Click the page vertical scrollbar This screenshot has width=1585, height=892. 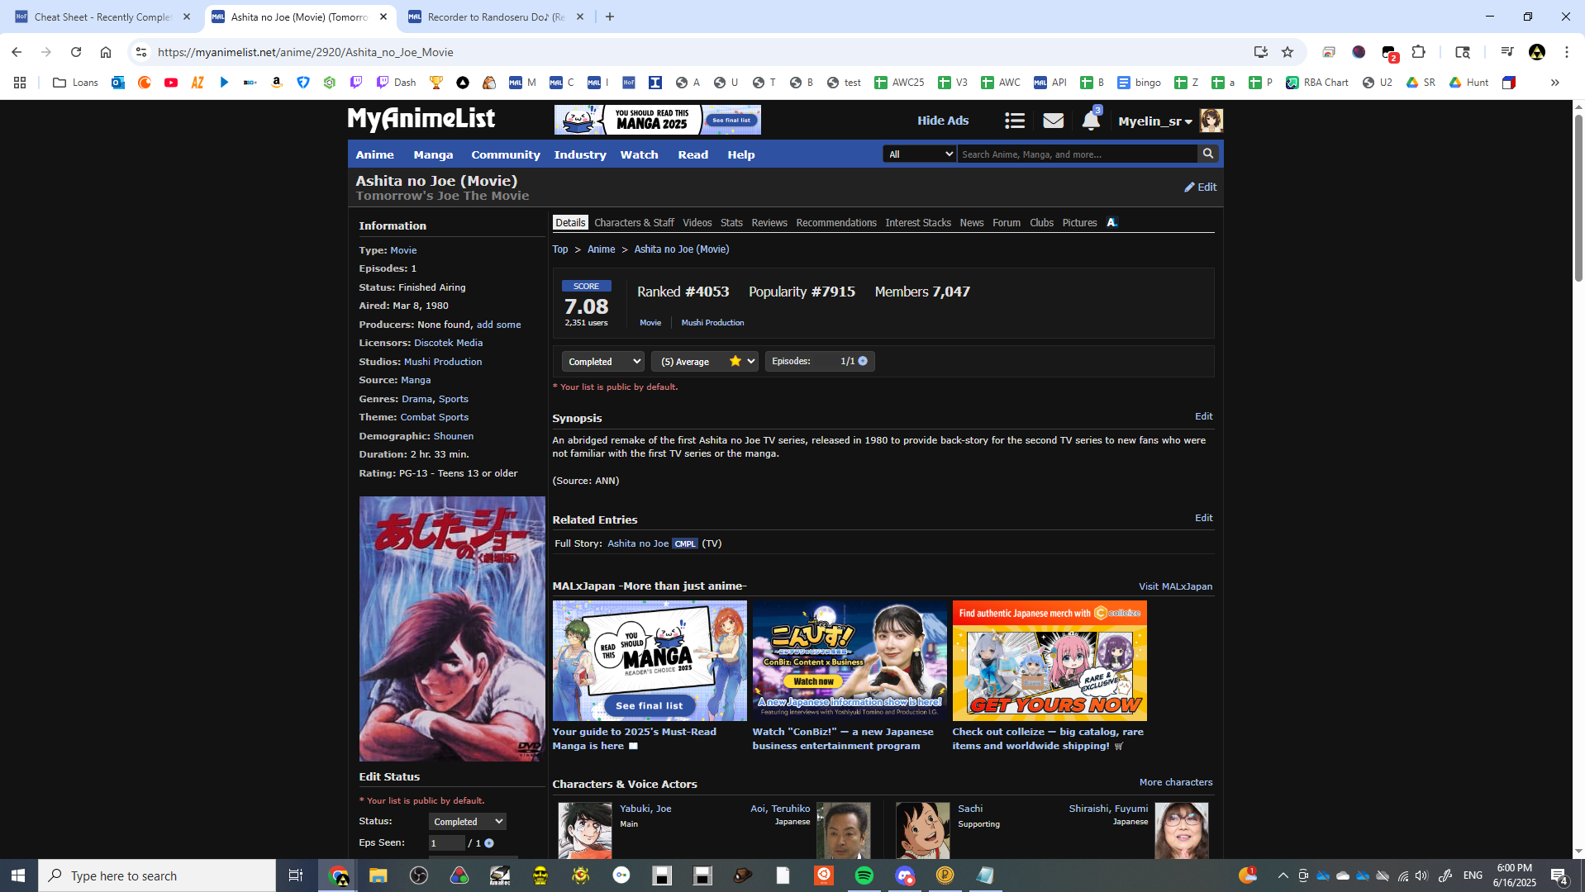1578,198
